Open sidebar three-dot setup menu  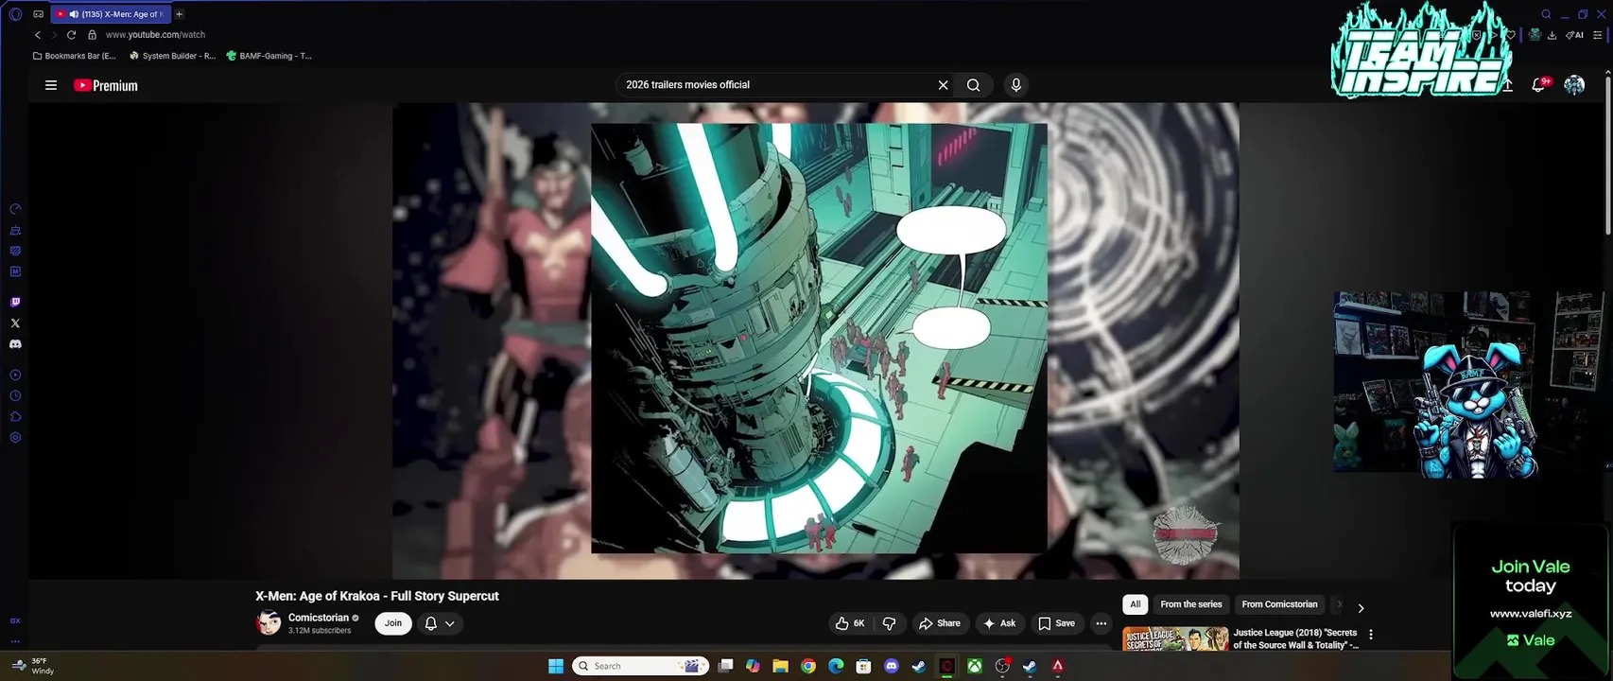pyautogui.click(x=15, y=641)
